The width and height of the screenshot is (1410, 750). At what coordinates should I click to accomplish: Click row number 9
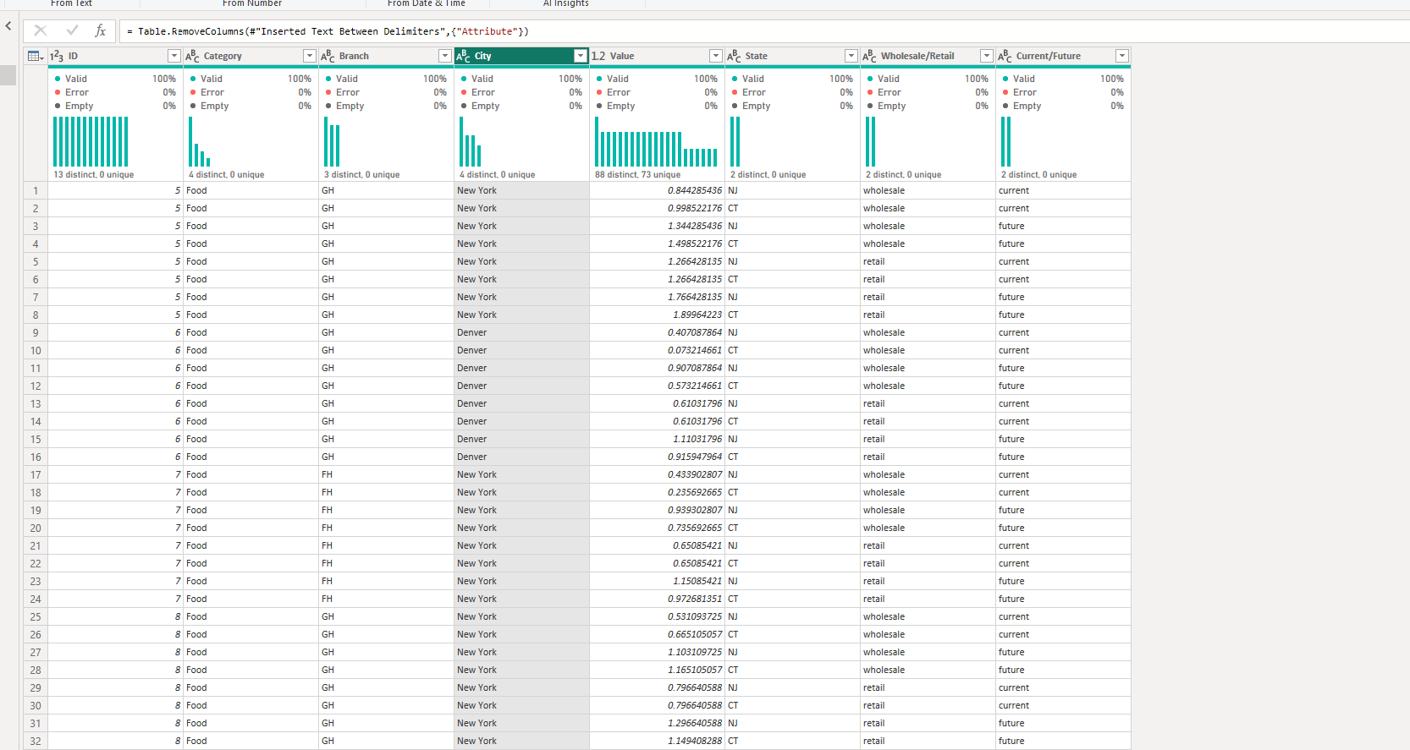(36, 332)
